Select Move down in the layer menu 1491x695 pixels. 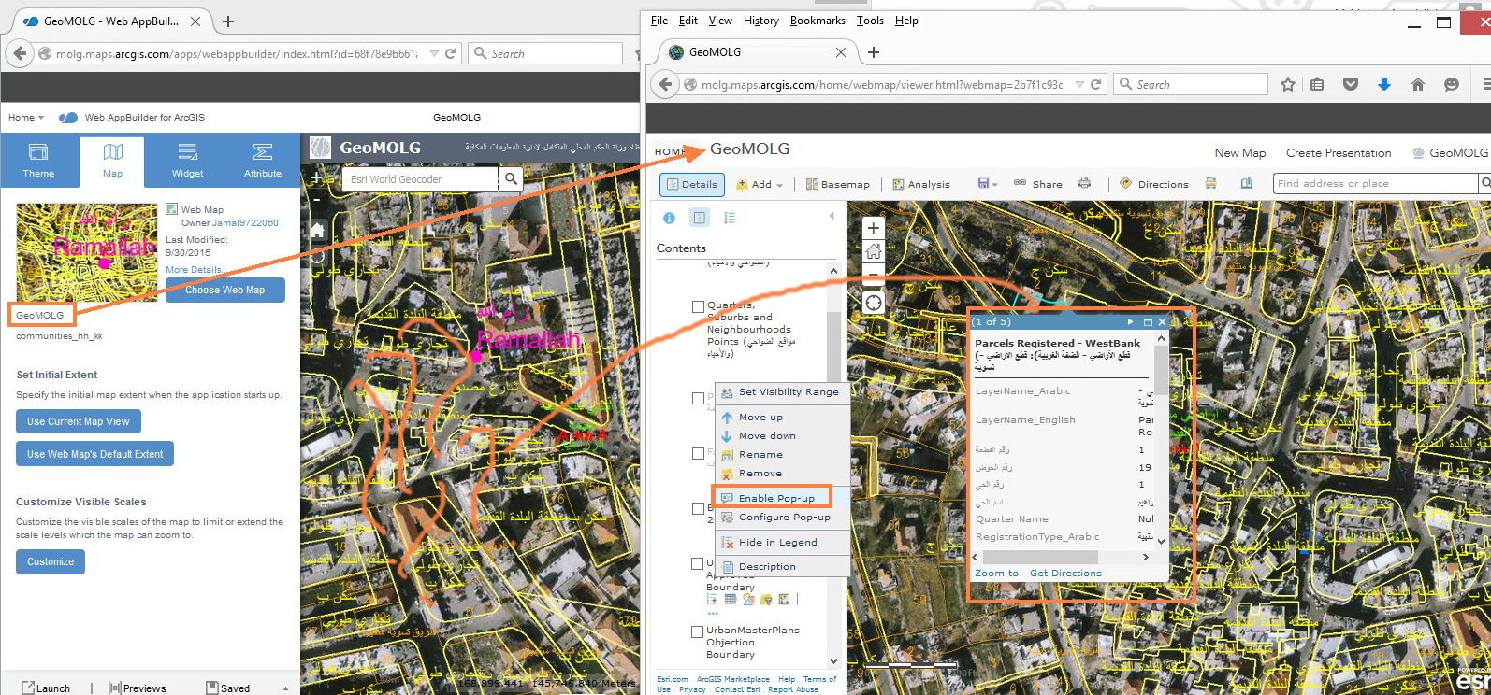click(x=782, y=436)
